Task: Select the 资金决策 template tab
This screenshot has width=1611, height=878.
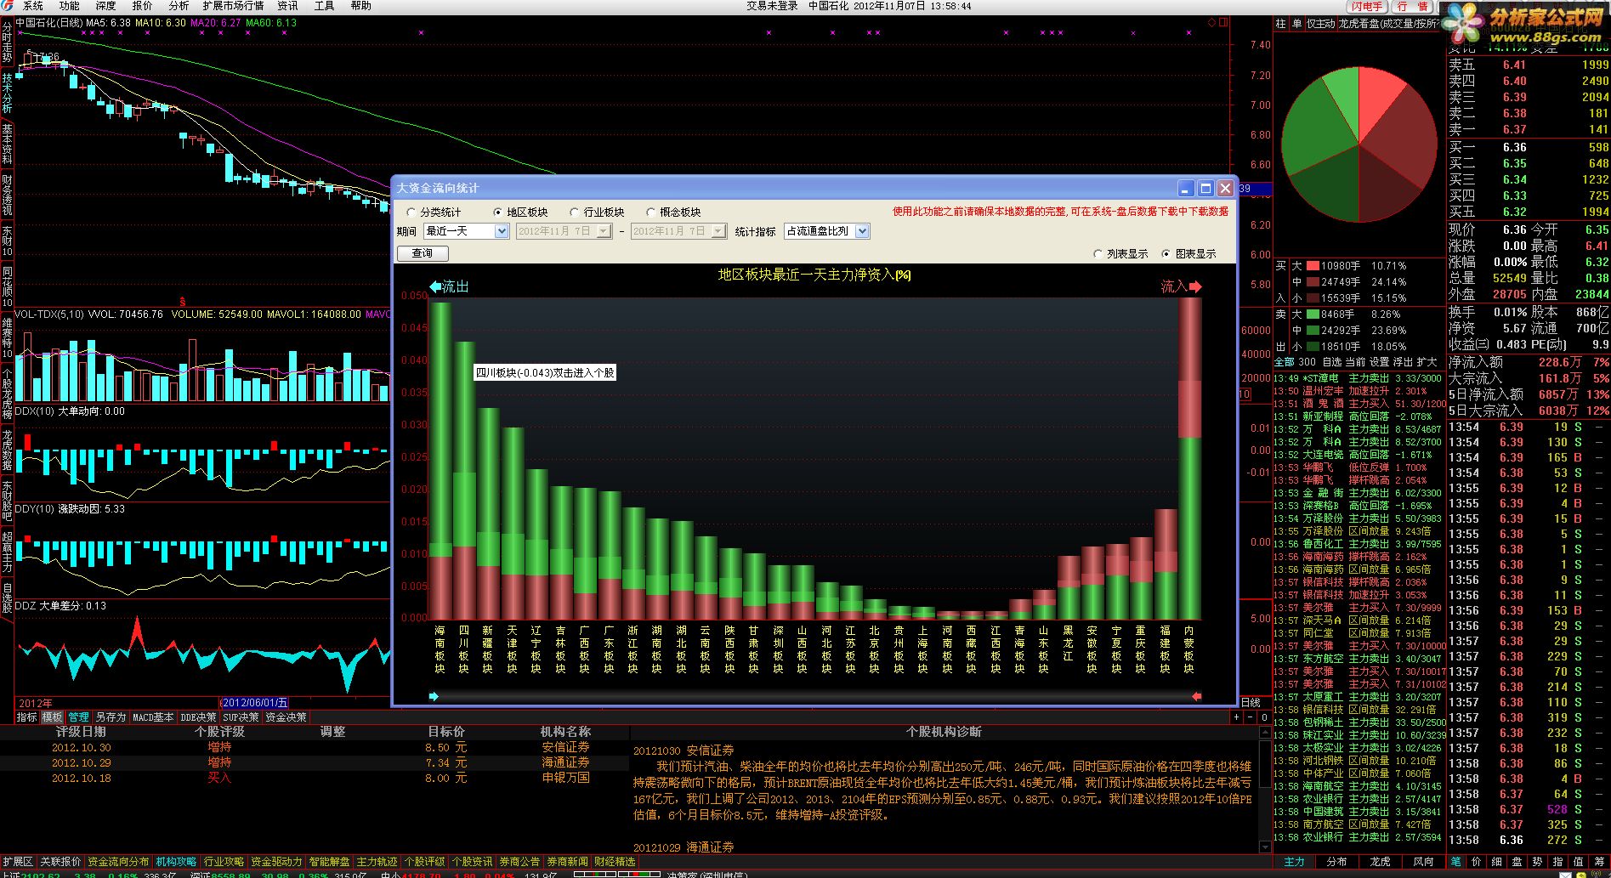Action: click(286, 717)
